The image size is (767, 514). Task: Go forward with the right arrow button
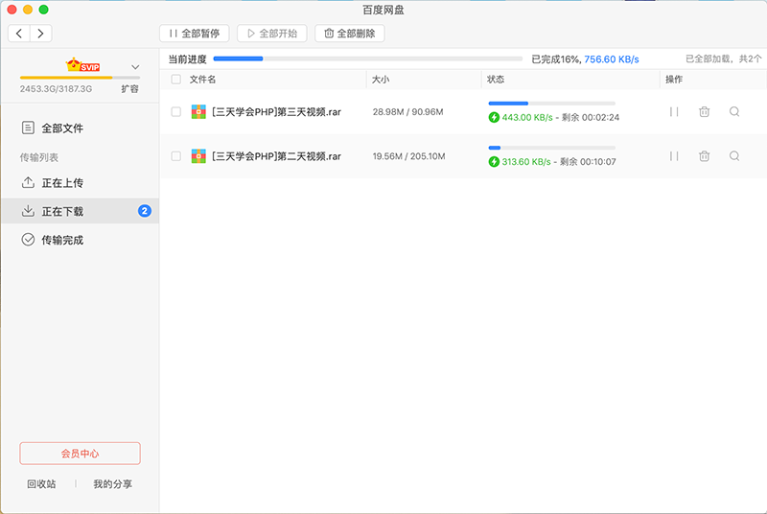[x=40, y=34]
